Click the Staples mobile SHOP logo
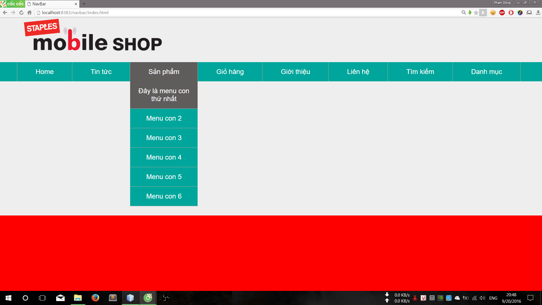This screenshot has width=542, height=305. [93, 37]
